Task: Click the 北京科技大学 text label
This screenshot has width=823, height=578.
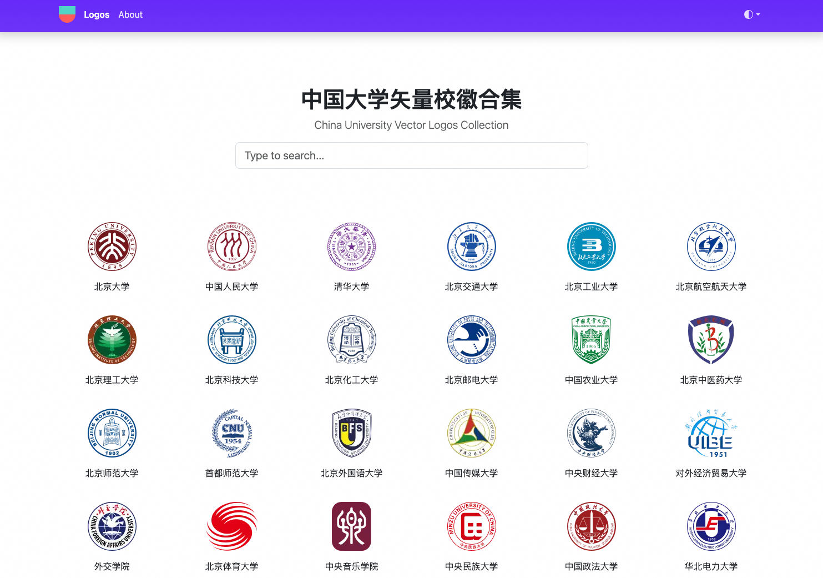Action: point(232,380)
